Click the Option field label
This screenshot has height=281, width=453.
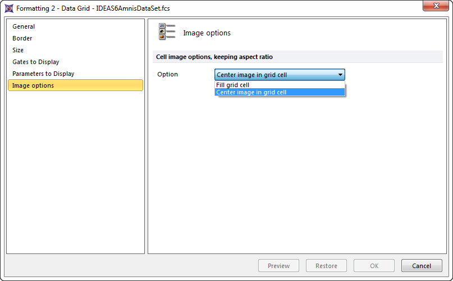coord(167,74)
